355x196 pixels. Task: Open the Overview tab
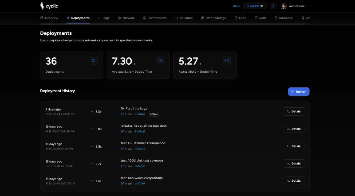(49, 18)
